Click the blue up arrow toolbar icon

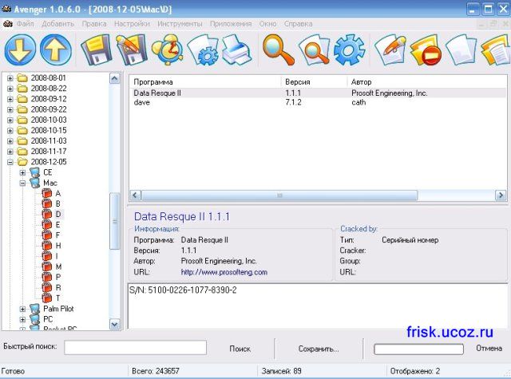(x=56, y=49)
